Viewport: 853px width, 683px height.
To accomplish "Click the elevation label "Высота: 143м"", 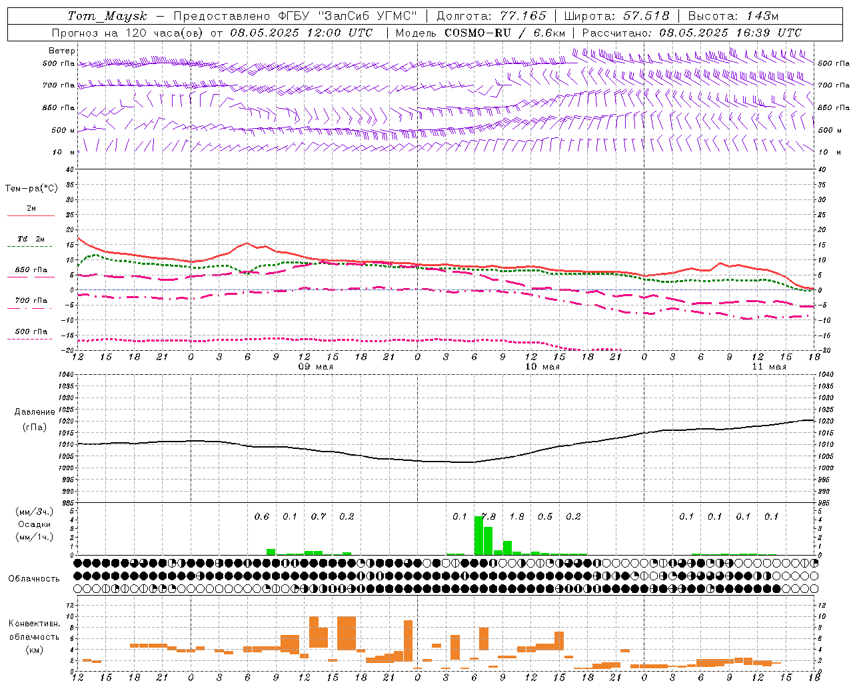I will 734,16.
